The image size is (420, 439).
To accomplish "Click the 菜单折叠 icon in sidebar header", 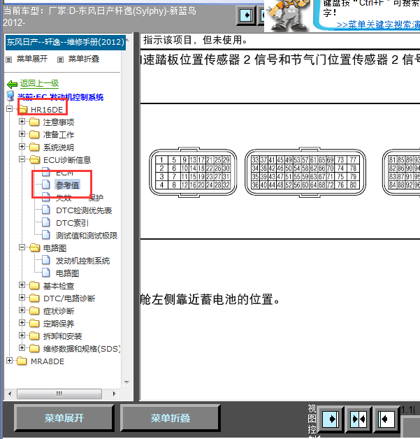I will (x=60, y=59).
